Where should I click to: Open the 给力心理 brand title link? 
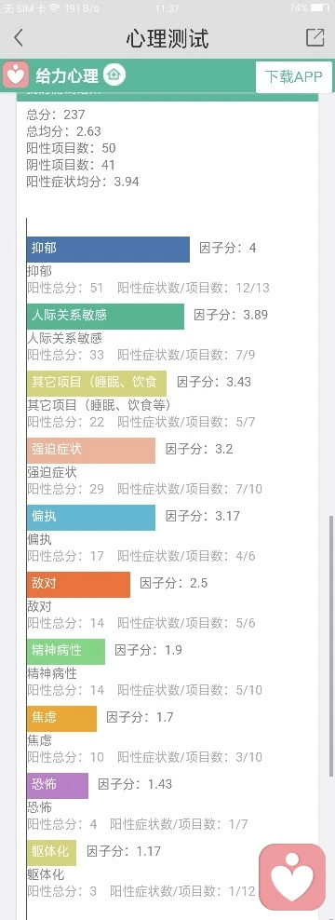[x=67, y=75]
